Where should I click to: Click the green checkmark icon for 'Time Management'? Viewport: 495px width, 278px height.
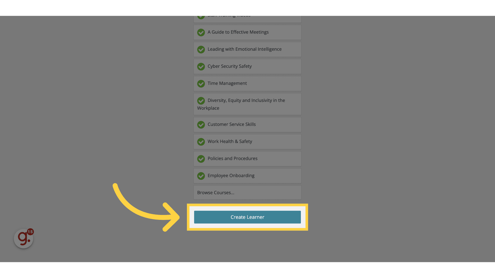click(201, 83)
